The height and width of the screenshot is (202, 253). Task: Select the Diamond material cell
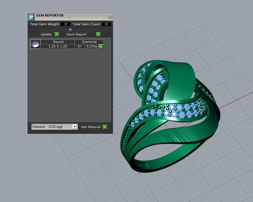(89, 42)
